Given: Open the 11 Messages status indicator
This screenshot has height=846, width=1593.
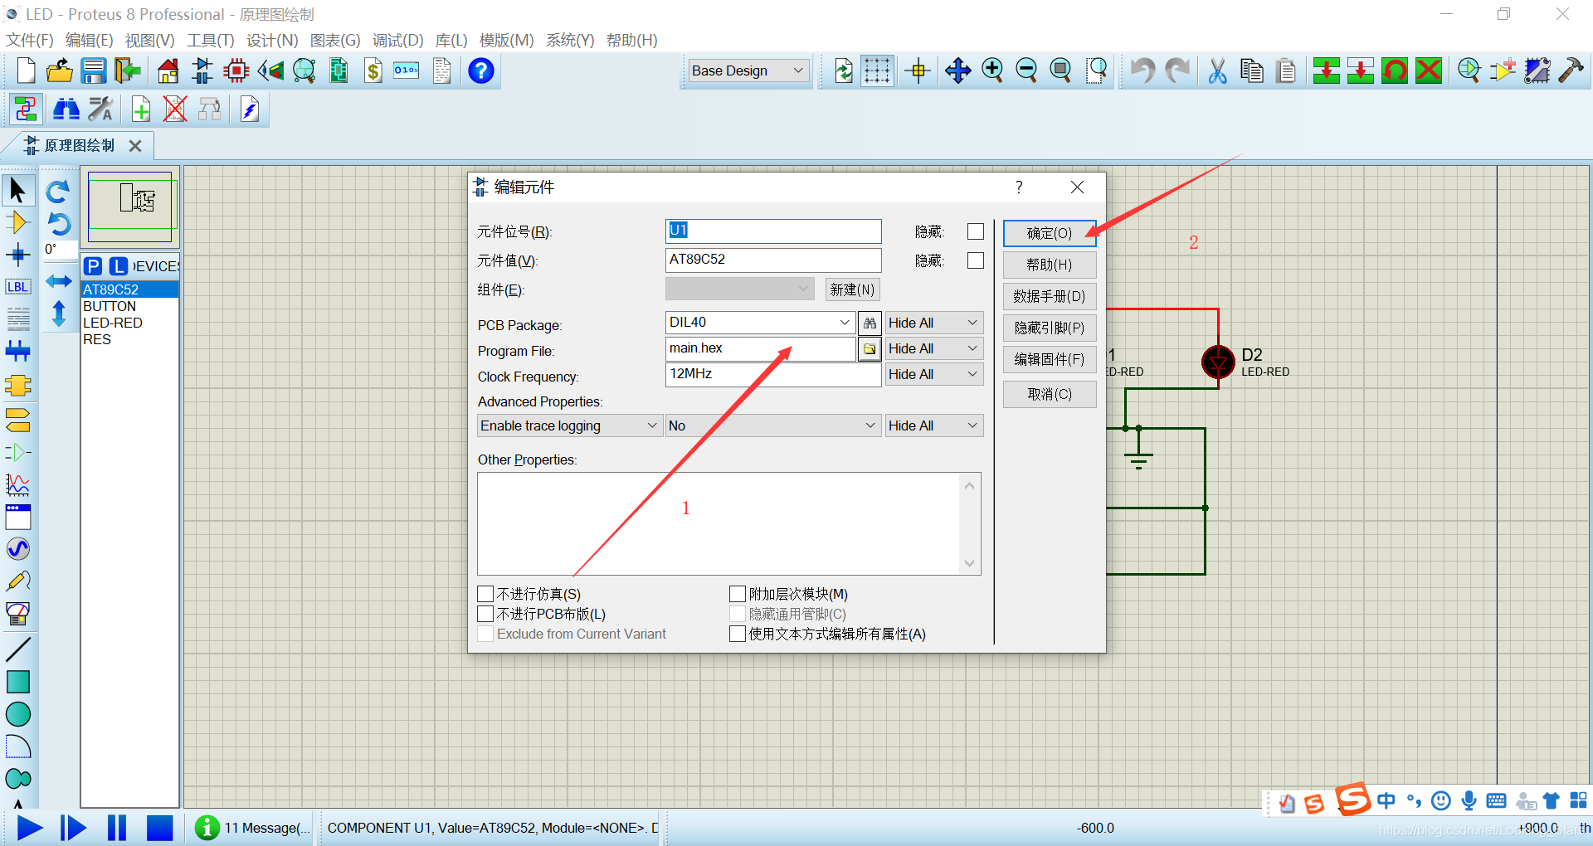Looking at the screenshot, I should [x=252, y=828].
